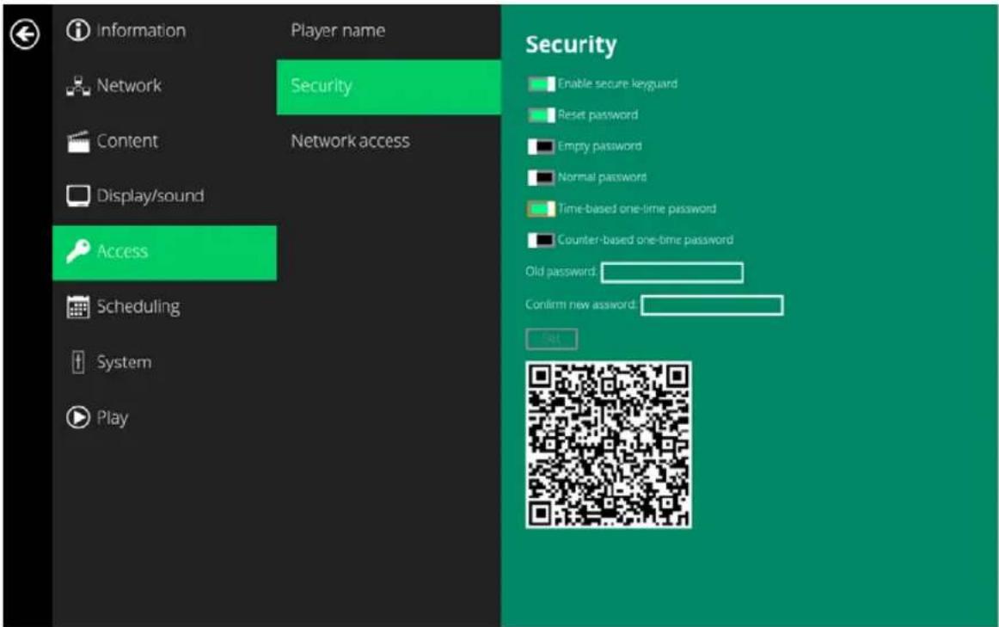Viewport: 999px width, 627px height.
Task: Click the Content clapperboard icon
Action: (78, 141)
